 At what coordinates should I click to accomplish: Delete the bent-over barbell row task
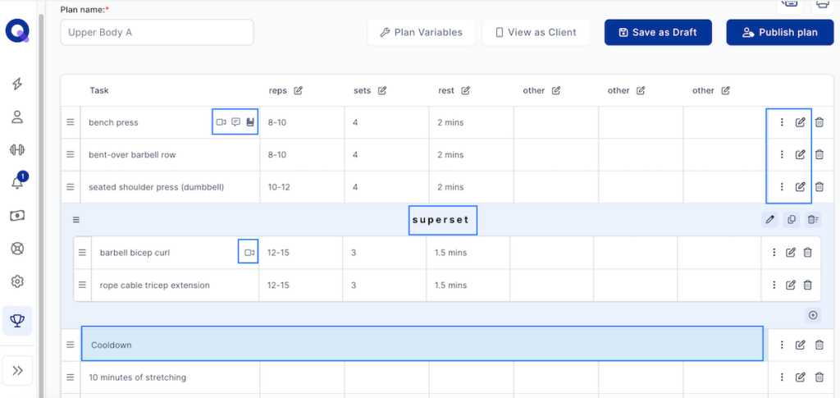819,154
